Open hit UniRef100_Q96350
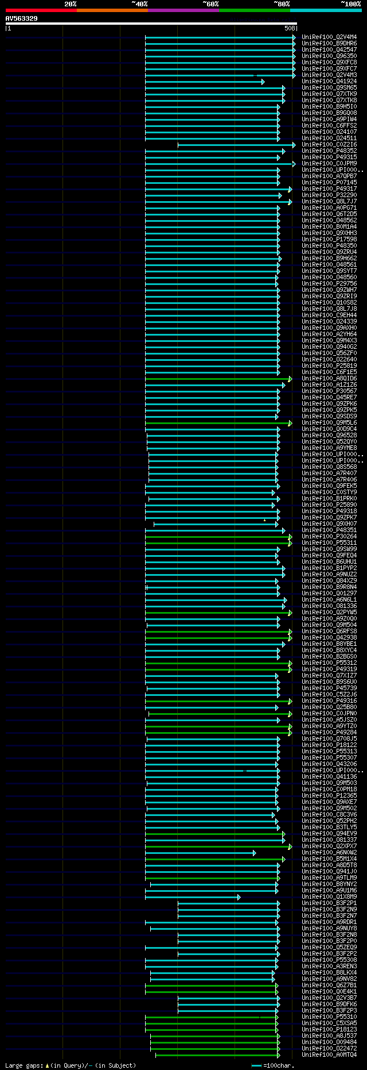The width and height of the screenshot is (367, 1070). pos(329,56)
